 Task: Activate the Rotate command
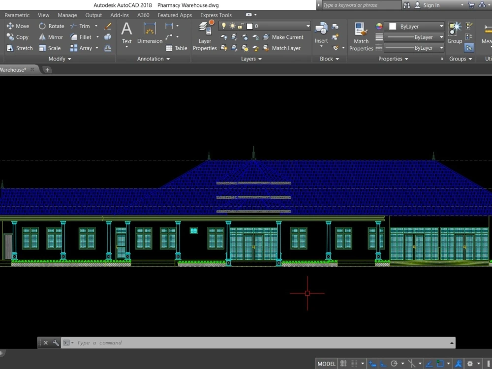click(x=51, y=26)
